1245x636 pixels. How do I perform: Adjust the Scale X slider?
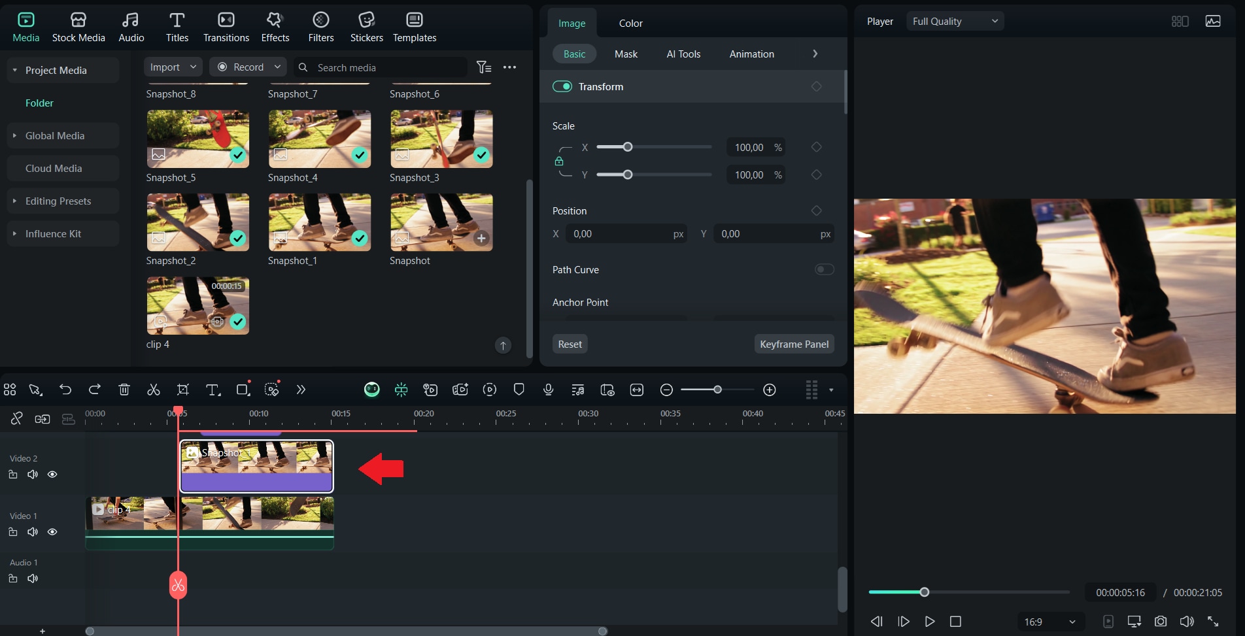pyautogui.click(x=654, y=147)
